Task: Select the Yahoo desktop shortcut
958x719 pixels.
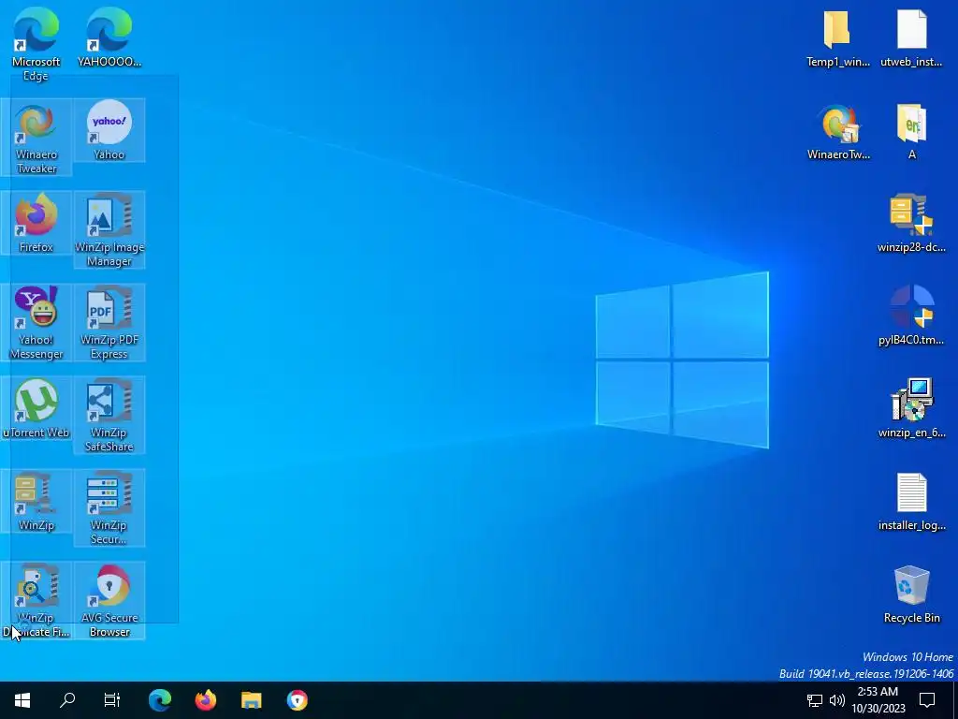Action: [x=109, y=130]
